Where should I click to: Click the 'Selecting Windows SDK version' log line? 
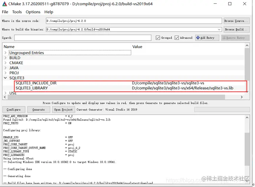pyautogui.click(x=60, y=162)
